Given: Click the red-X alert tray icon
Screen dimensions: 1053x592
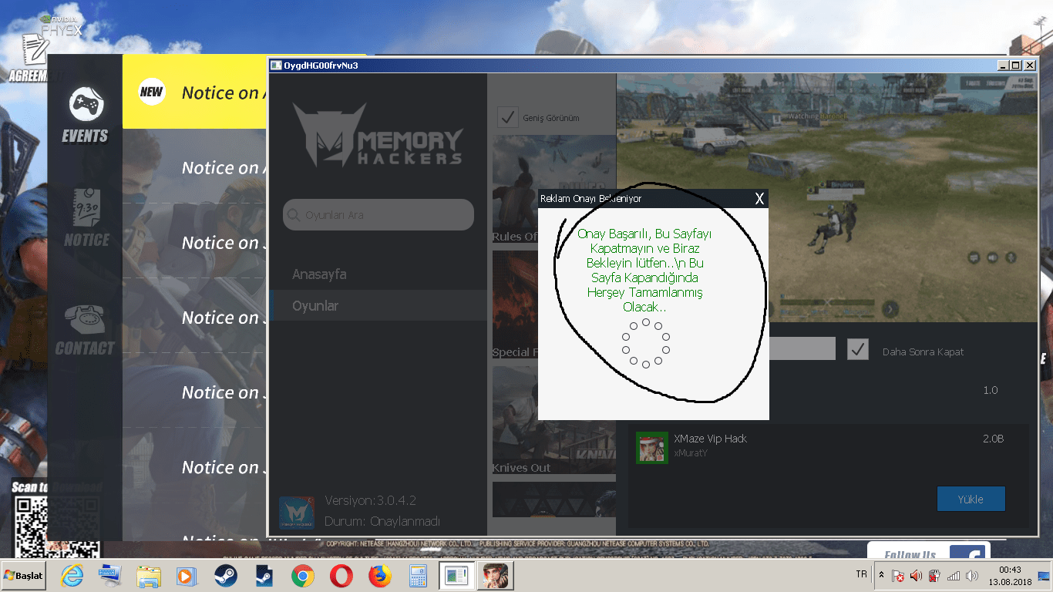Looking at the screenshot, I should 898,576.
